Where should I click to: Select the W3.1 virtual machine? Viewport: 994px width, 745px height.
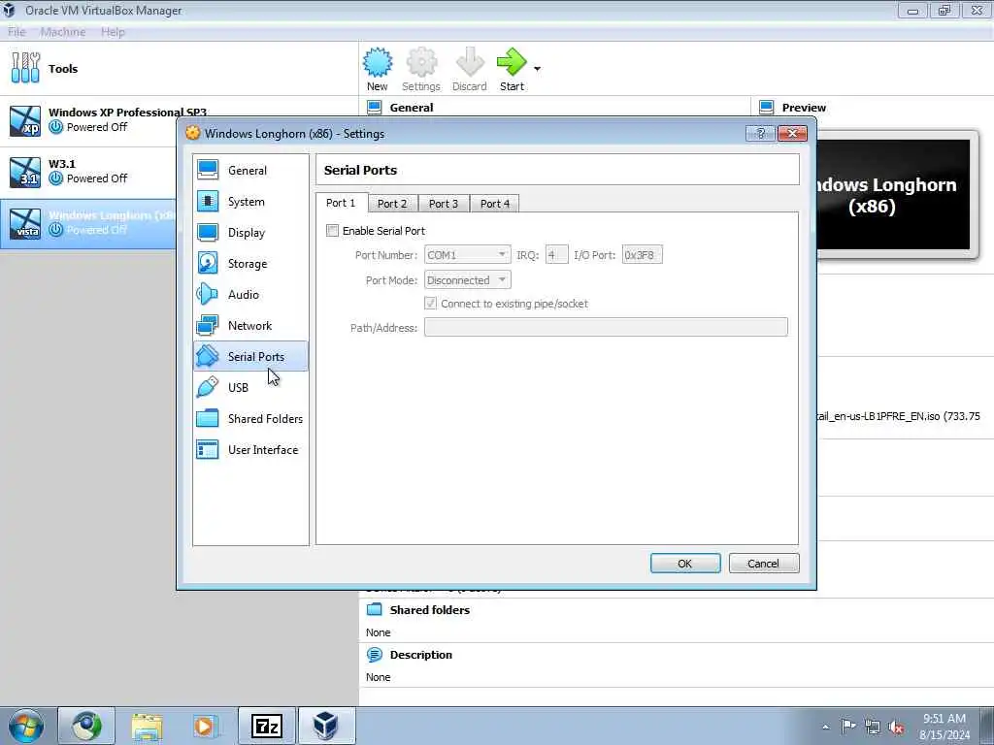click(88, 173)
